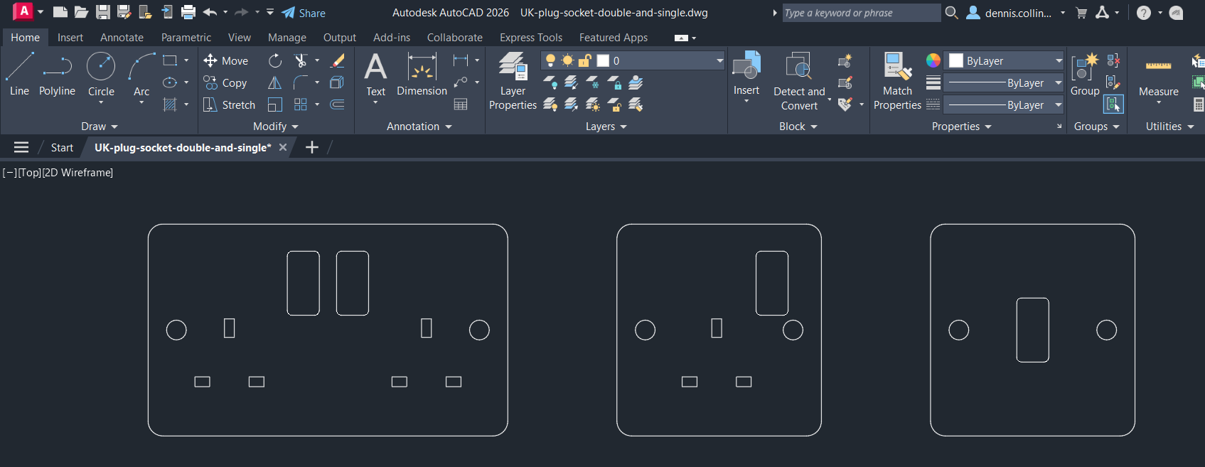
Task: Open Layer Properties manager
Action: click(x=513, y=81)
